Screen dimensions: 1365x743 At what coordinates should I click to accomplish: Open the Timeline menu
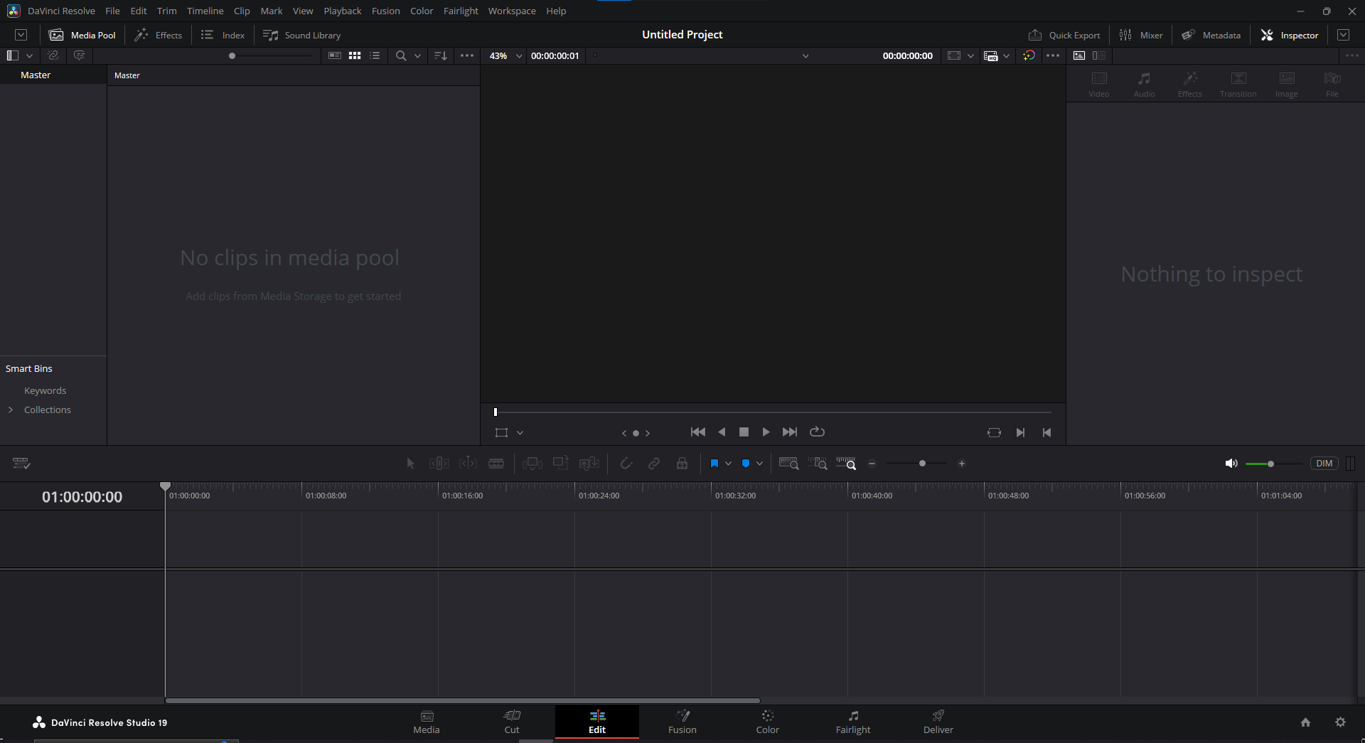pos(205,11)
